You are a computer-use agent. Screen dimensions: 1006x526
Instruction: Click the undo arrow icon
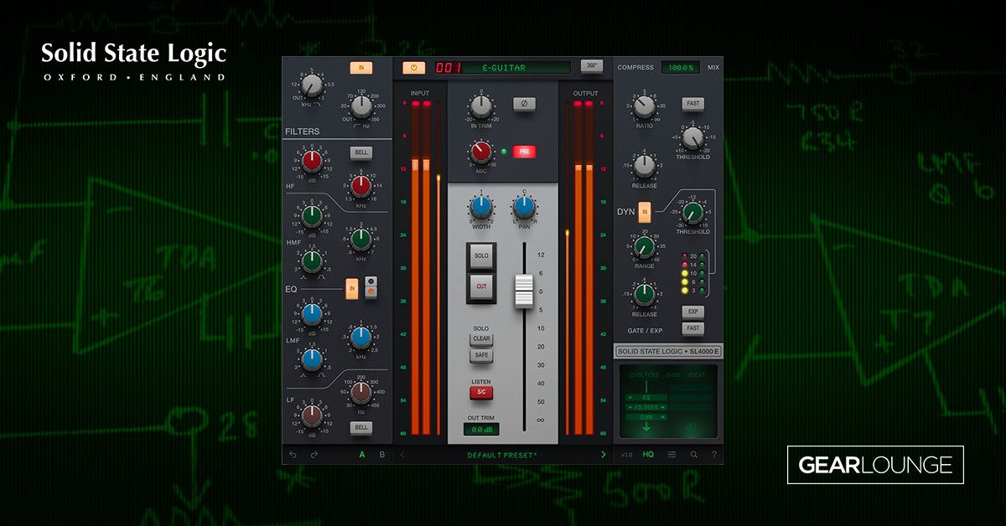coord(293,454)
